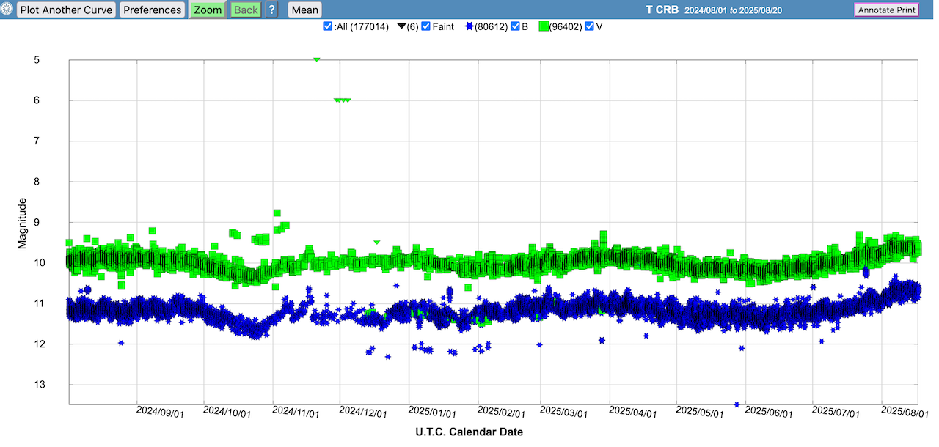Screen dimensions: 939x447
Task: Click the Mean button
Action: coord(305,10)
